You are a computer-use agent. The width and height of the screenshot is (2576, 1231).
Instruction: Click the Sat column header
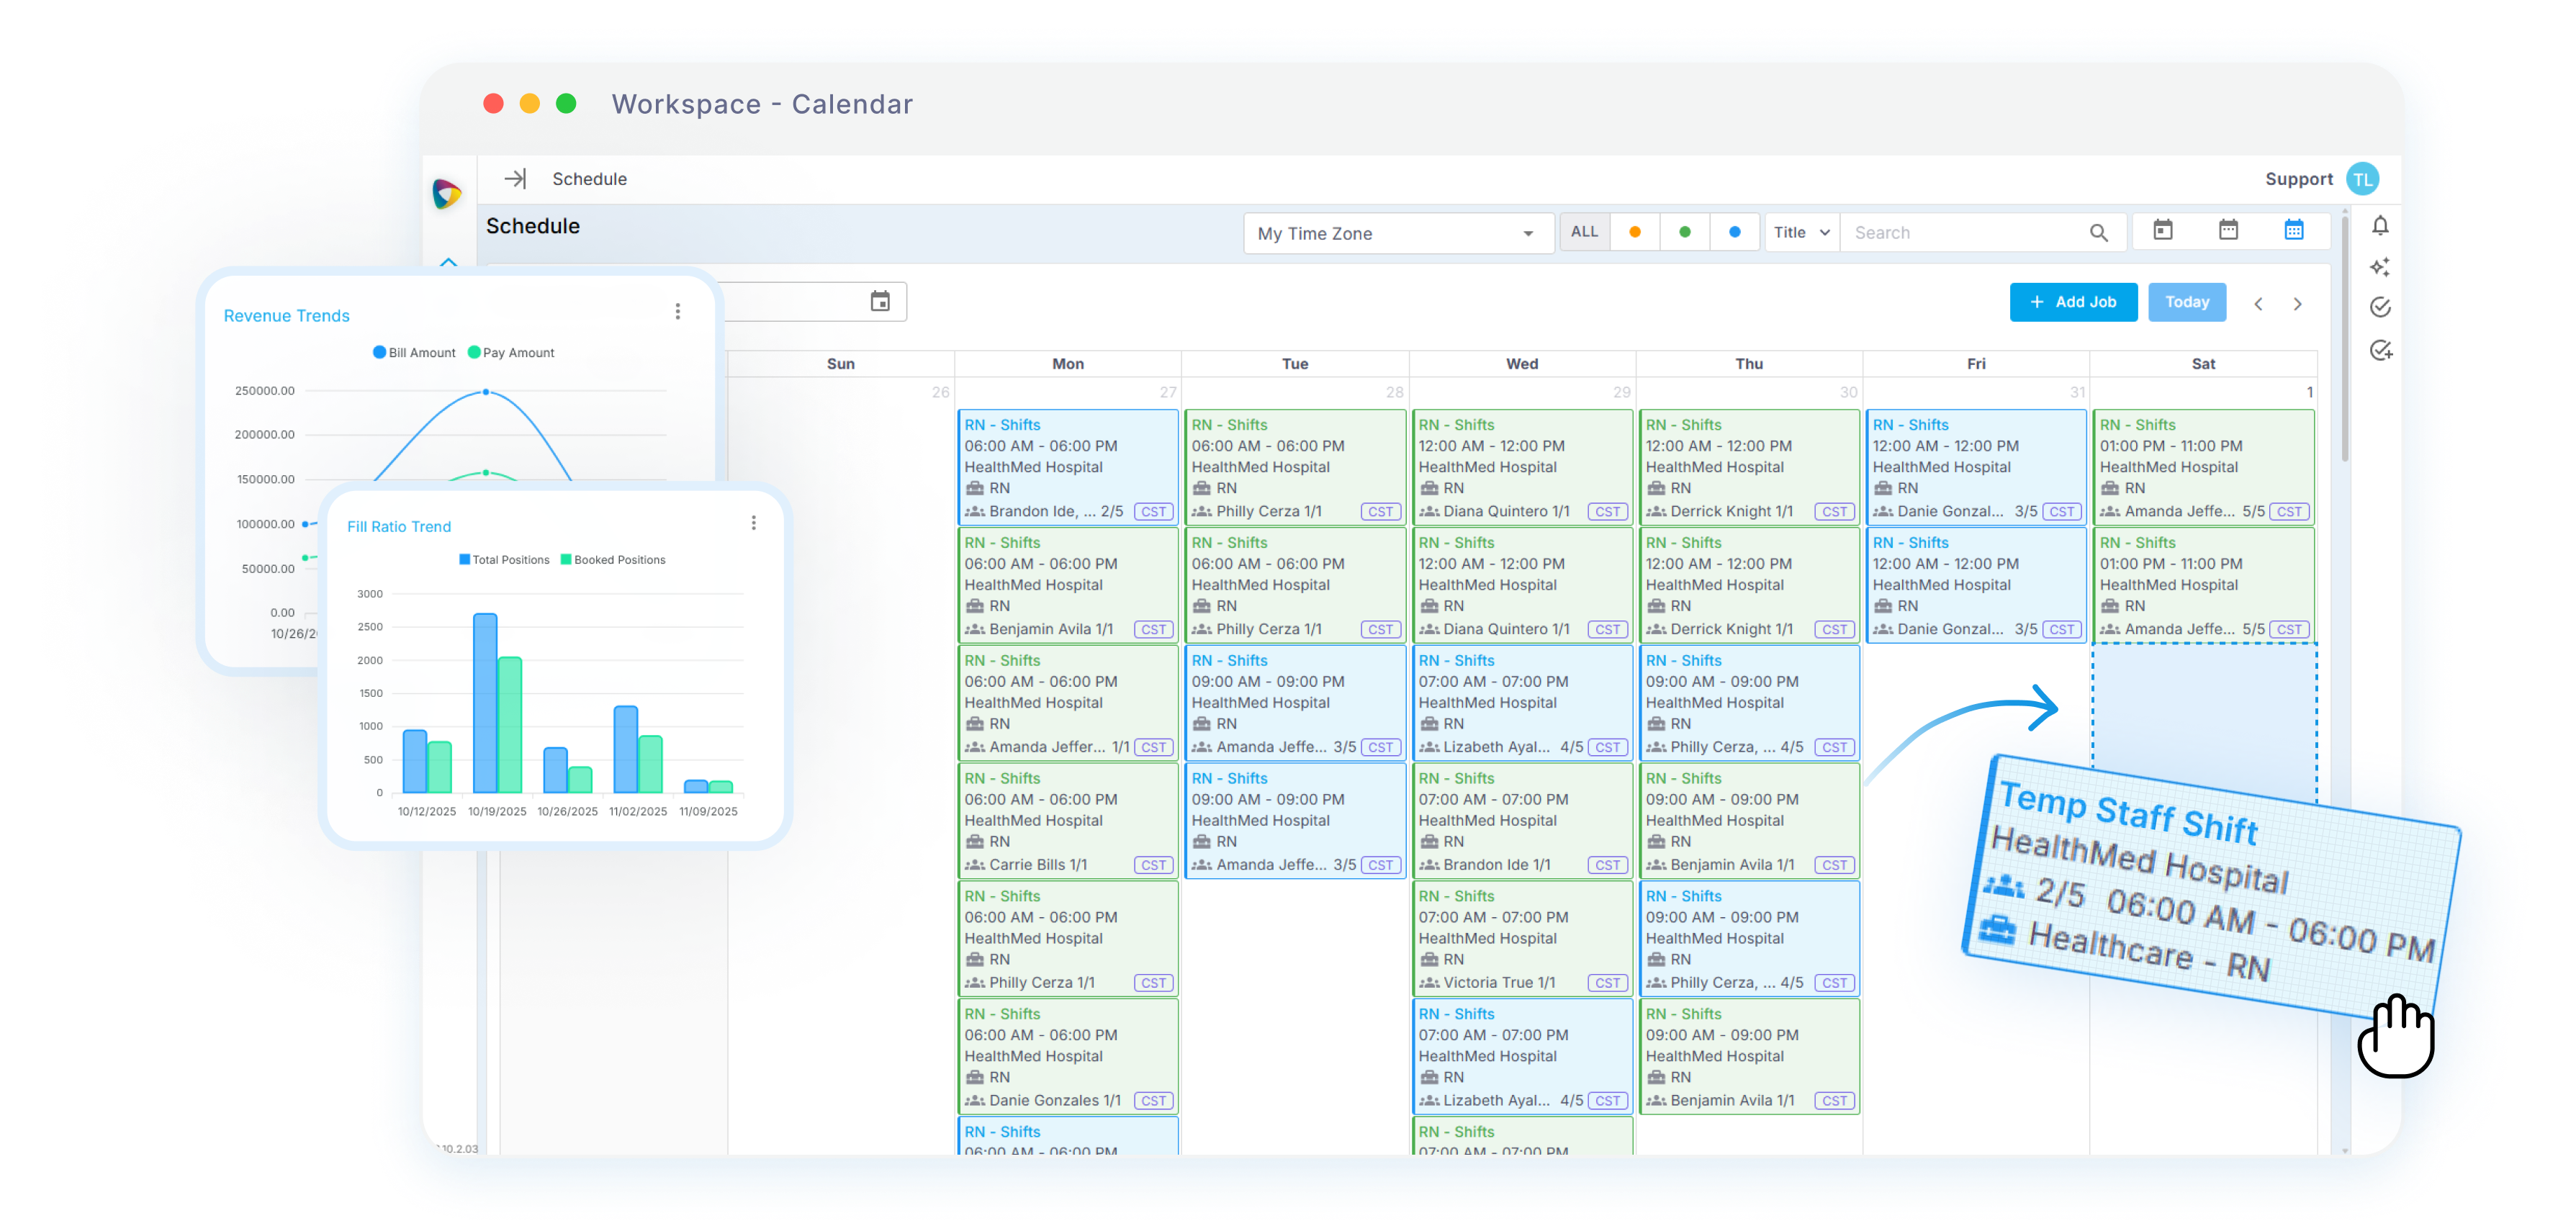(2203, 364)
